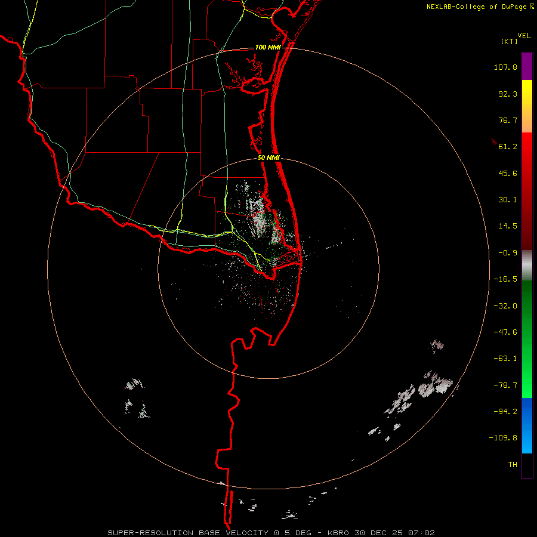Screen dimensions: 537x537
Task: Click the [KT] units label
Action: pos(510,41)
